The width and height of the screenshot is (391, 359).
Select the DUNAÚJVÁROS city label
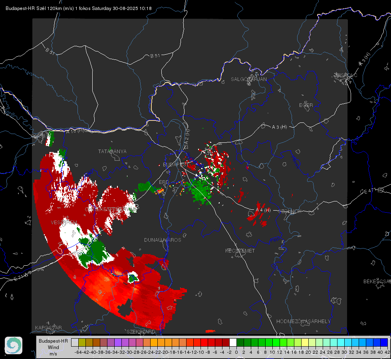163,240
